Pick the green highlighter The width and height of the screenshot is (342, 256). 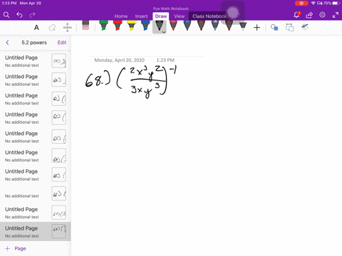pyautogui.click(x=103, y=26)
